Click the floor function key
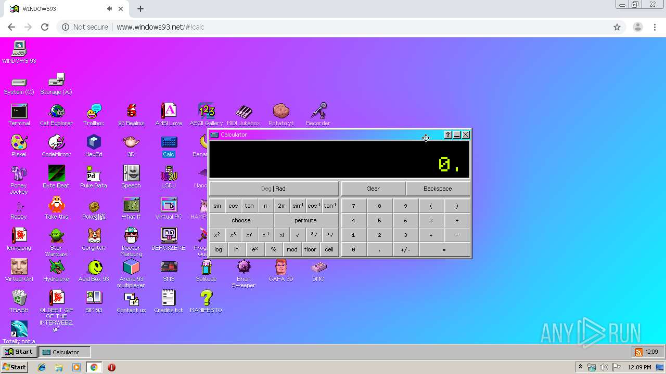The image size is (666, 374). 310,249
